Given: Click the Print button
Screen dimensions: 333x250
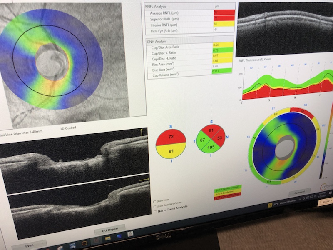Looking at the screenshot, I should [x=30, y=245].
